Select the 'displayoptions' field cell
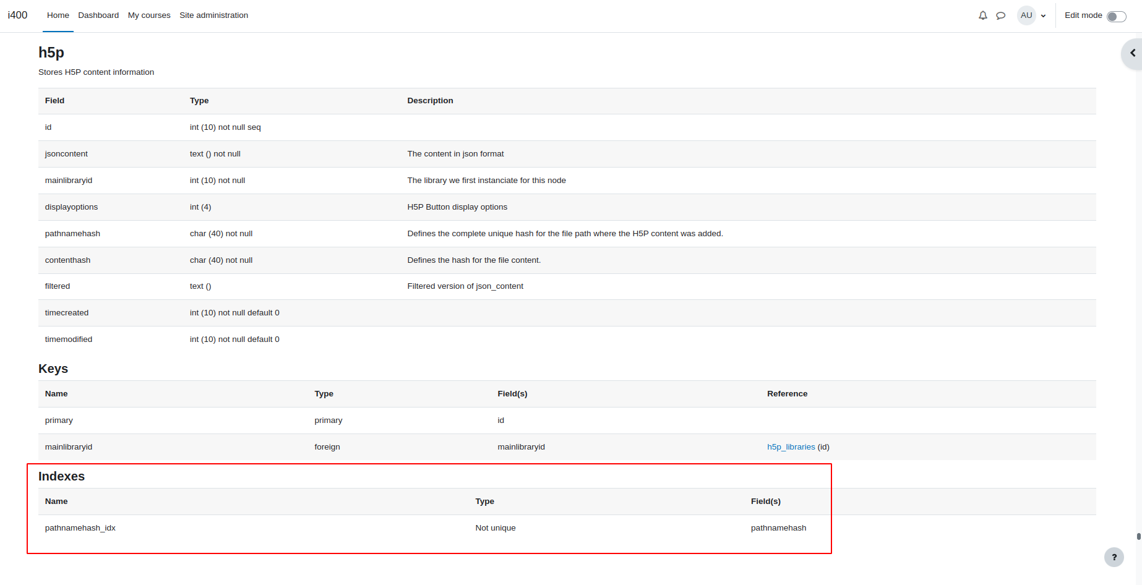1142x585 pixels. tap(71, 207)
